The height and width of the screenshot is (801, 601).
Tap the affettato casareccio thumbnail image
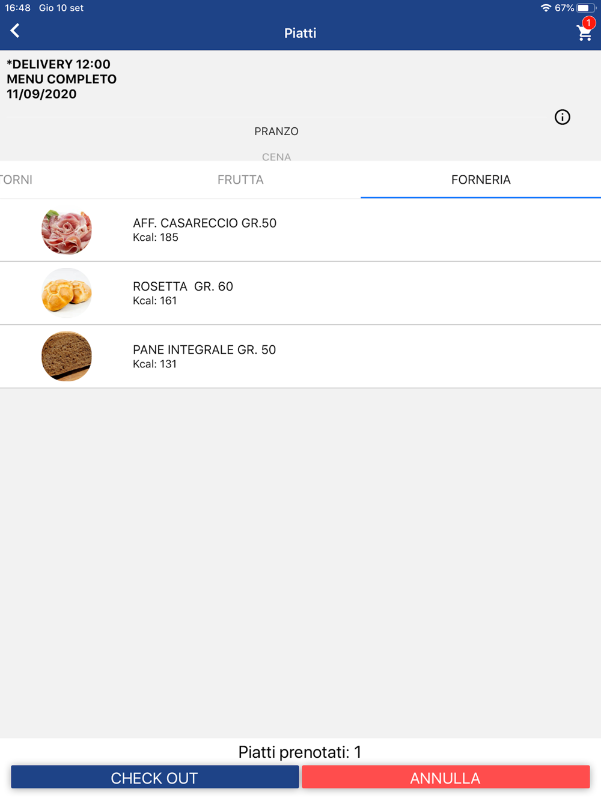(x=67, y=230)
